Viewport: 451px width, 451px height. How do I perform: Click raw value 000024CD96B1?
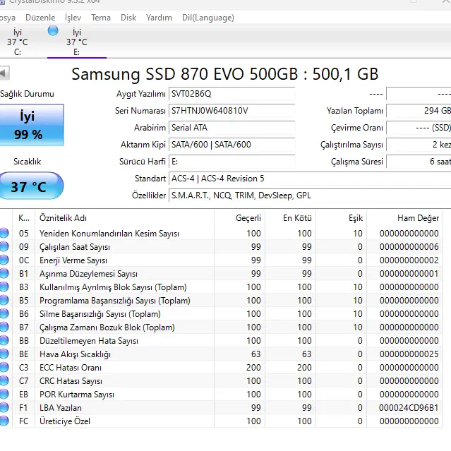tap(409, 408)
